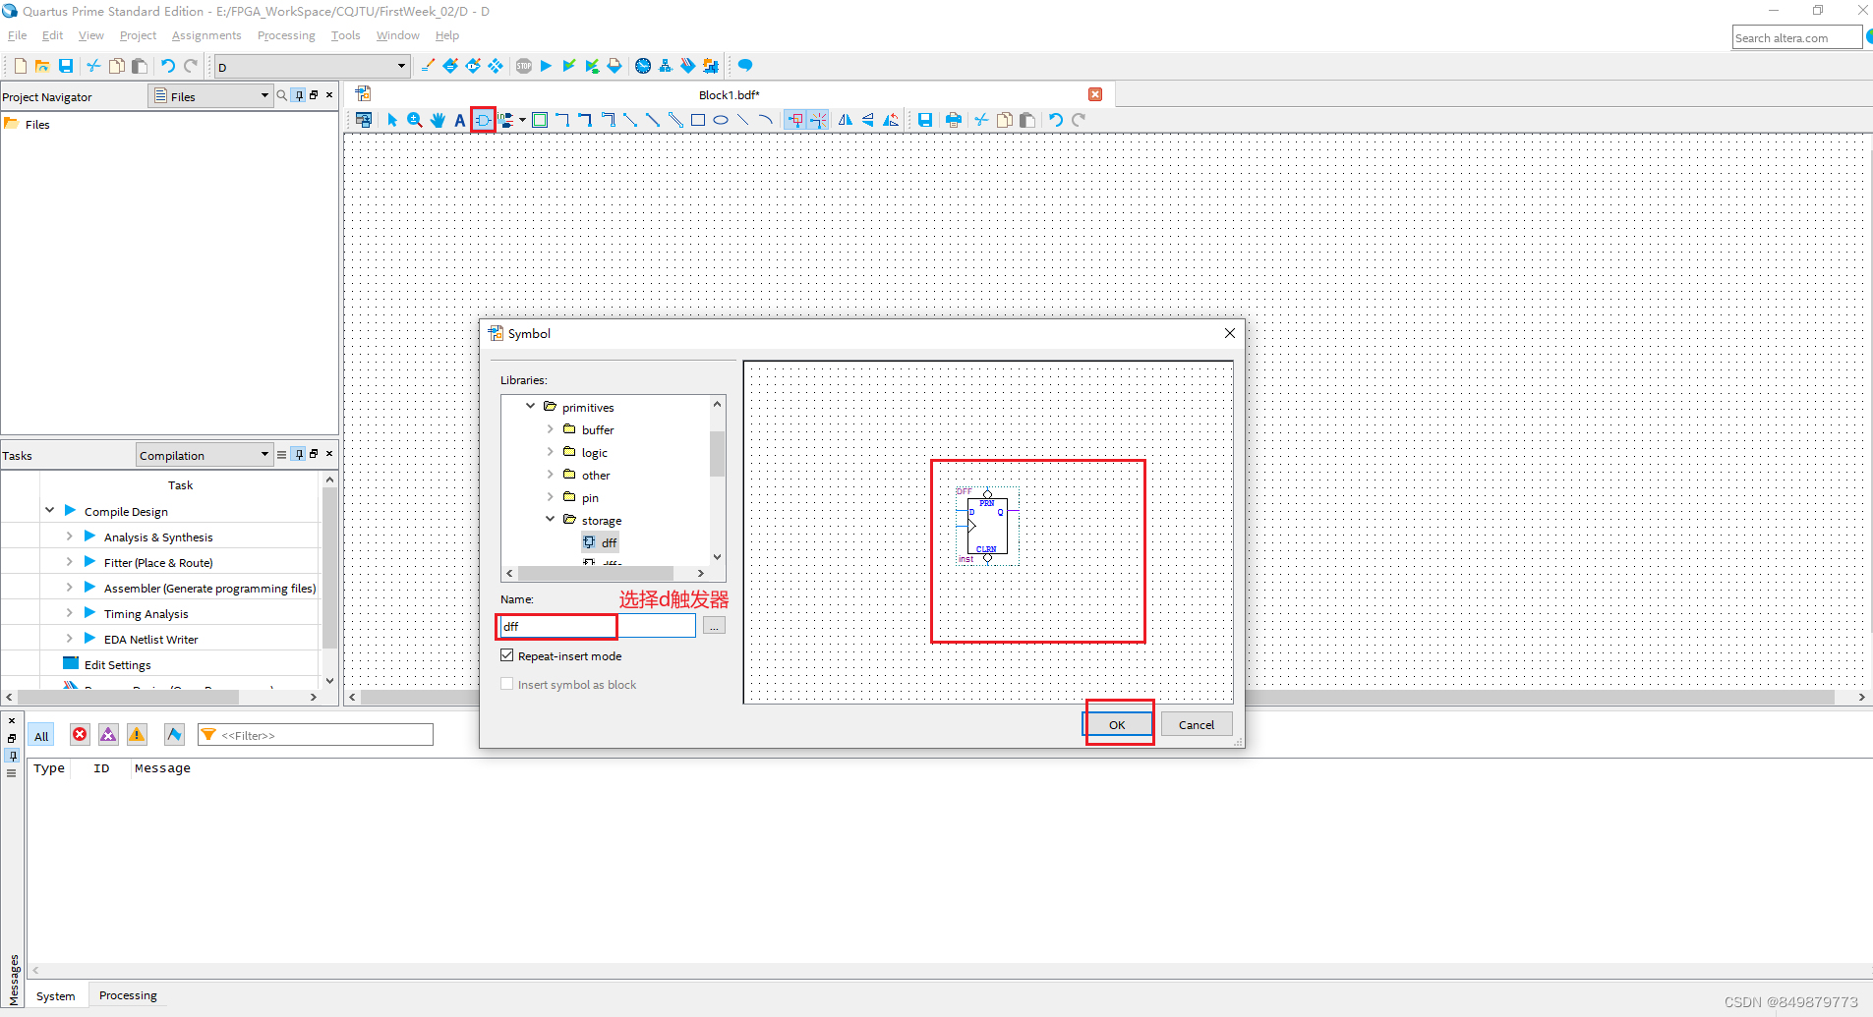This screenshot has height=1017, width=1873.
Task: Save project using main toolbar save icon
Action: [x=66, y=66]
